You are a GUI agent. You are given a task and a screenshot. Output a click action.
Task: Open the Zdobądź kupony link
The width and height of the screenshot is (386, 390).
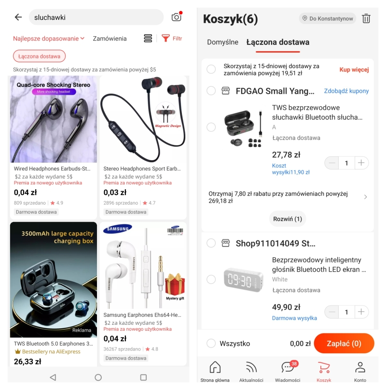pyautogui.click(x=346, y=91)
